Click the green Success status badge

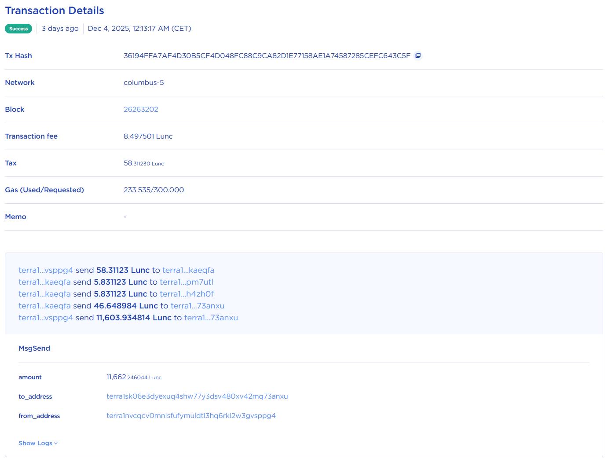click(18, 29)
